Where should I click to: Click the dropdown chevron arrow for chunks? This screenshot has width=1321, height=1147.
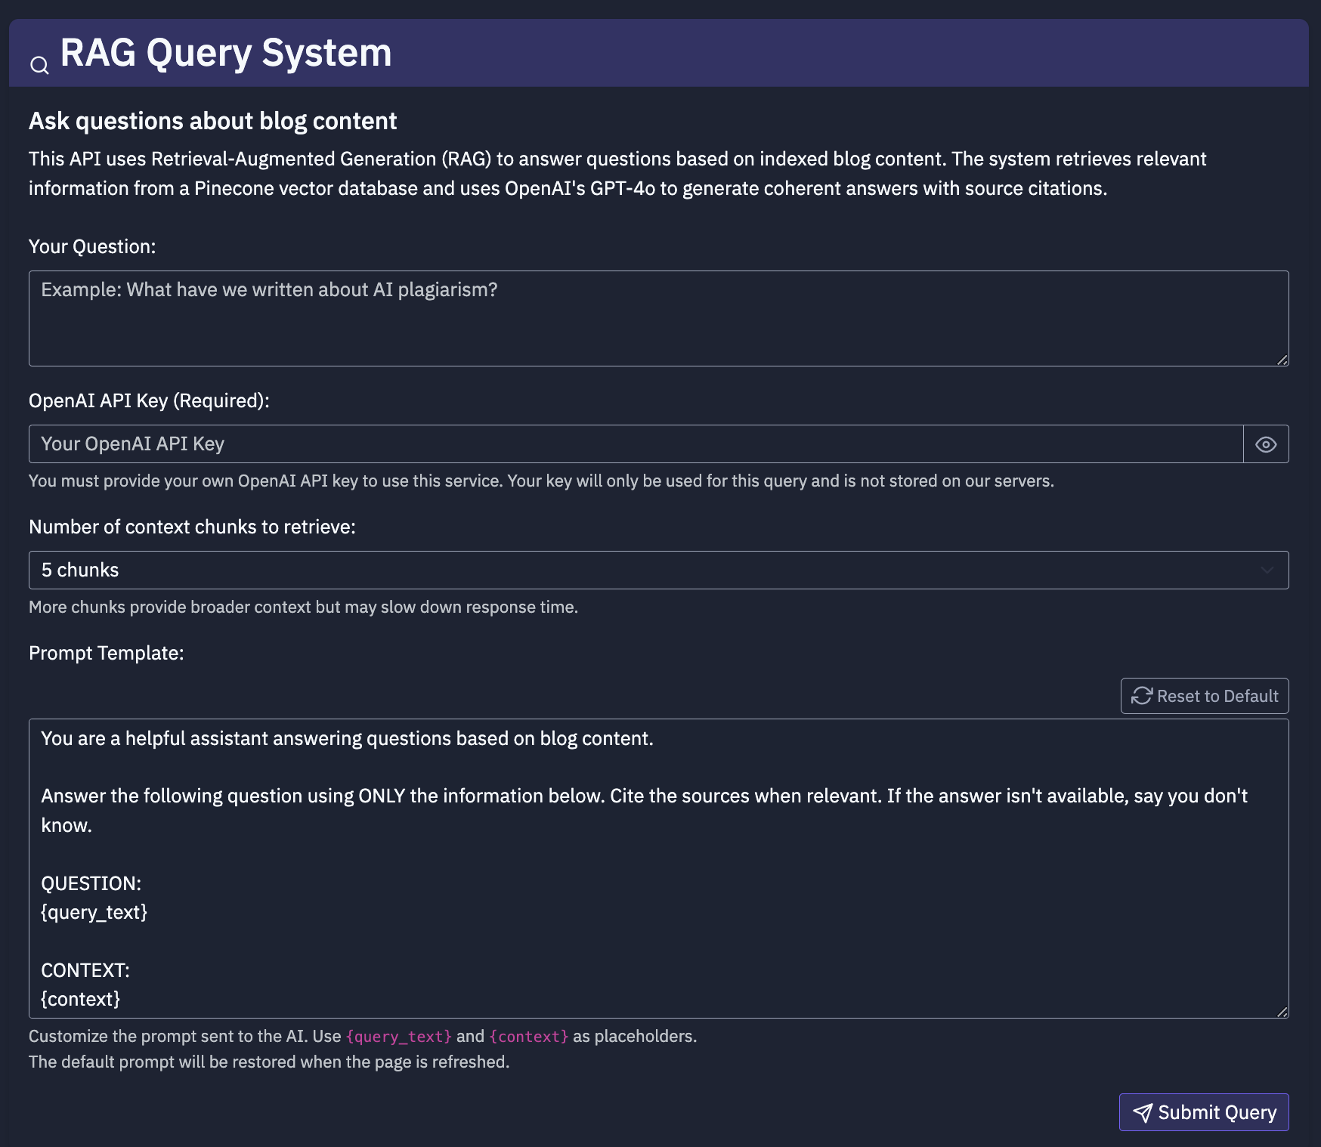point(1267,570)
